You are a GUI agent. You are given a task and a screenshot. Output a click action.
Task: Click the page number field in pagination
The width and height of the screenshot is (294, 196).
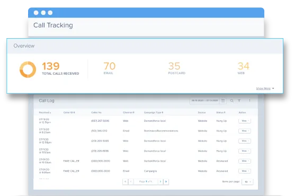point(146,182)
